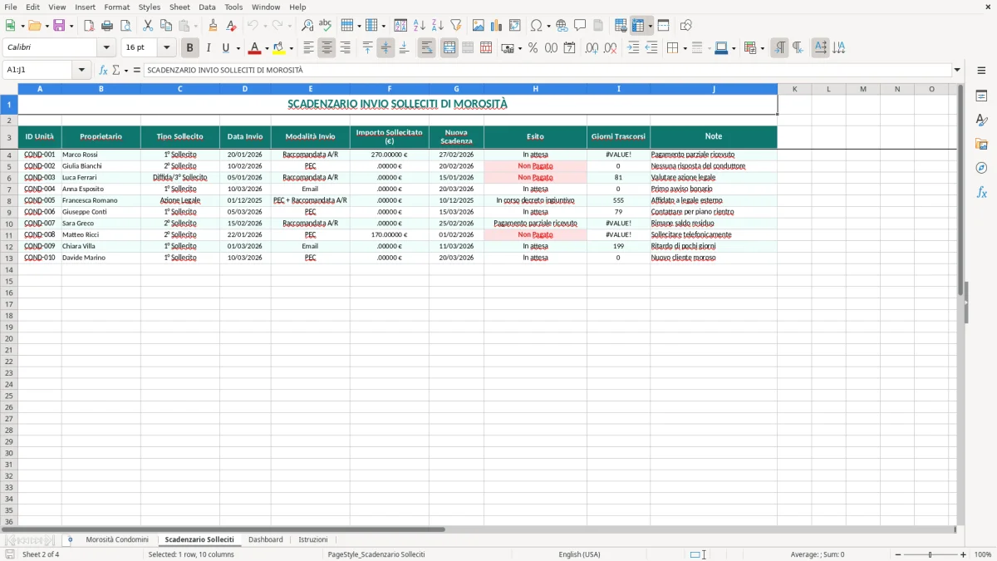Image resolution: width=997 pixels, height=561 pixels.
Task: Insert a hyperlink
Action: pyautogui.click(x=562, y=26)
